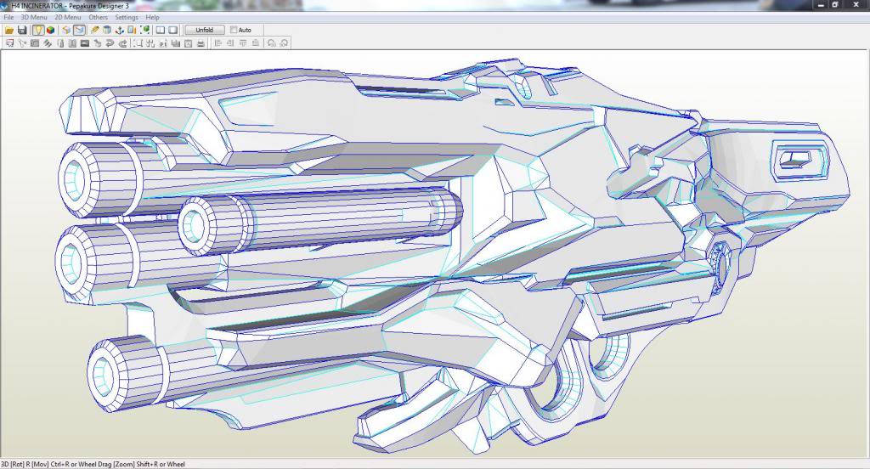The height and width of the screenshot is (469, 870).
Task: Select the rotate part tool icon
Action: (22, 43)
